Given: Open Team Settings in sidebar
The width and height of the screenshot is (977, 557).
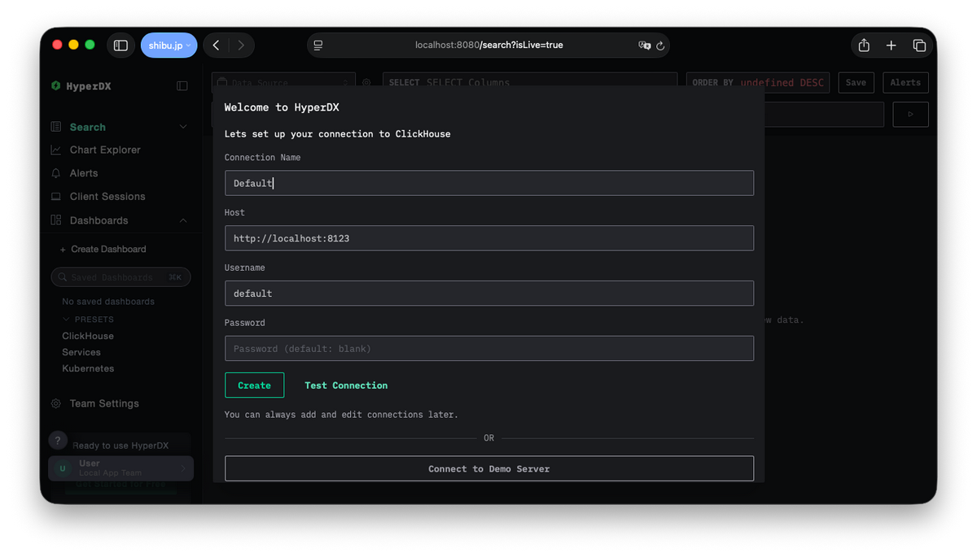Looking at the screenshot, I should point(104,403).
